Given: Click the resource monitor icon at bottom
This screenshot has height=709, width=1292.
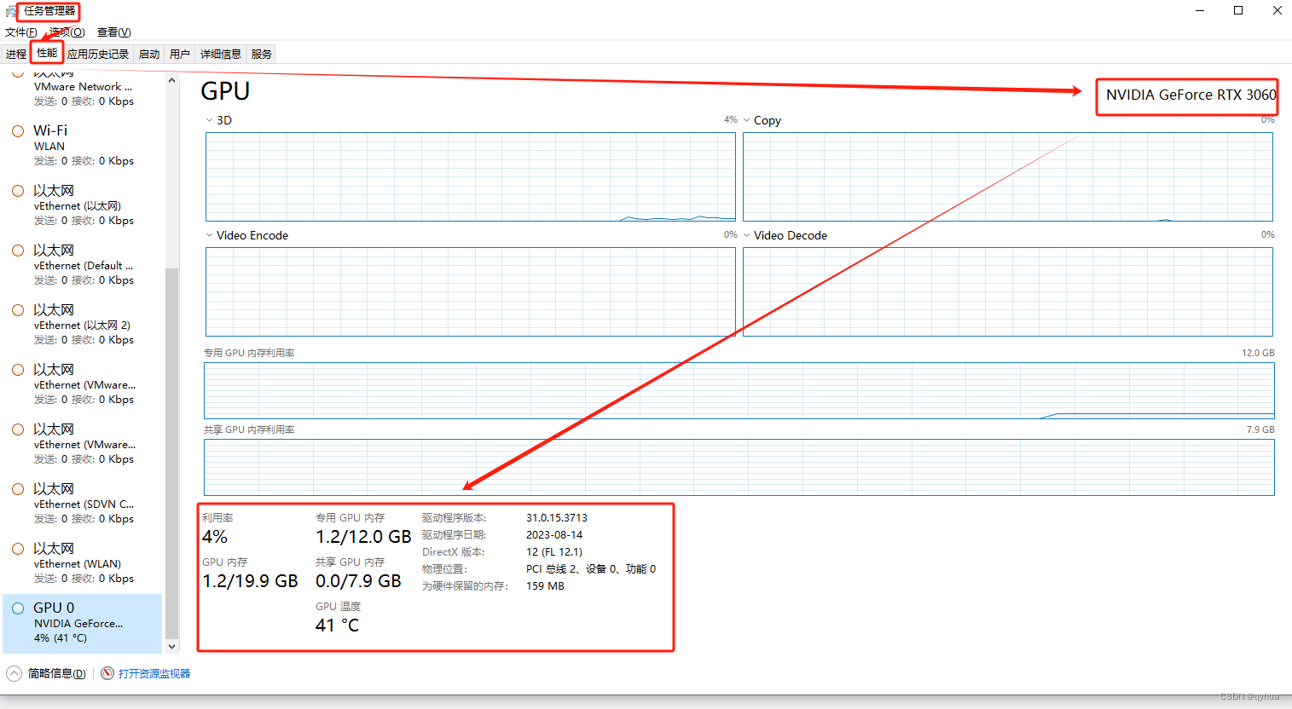Looking at the screenshot, I should (x=107, y=673).
